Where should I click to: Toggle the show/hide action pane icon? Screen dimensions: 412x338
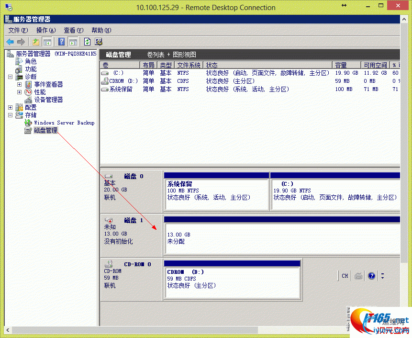(x=73, y=42)
